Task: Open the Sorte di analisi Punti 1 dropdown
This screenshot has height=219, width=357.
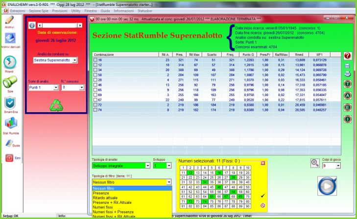Action: (x=56, y=88)
